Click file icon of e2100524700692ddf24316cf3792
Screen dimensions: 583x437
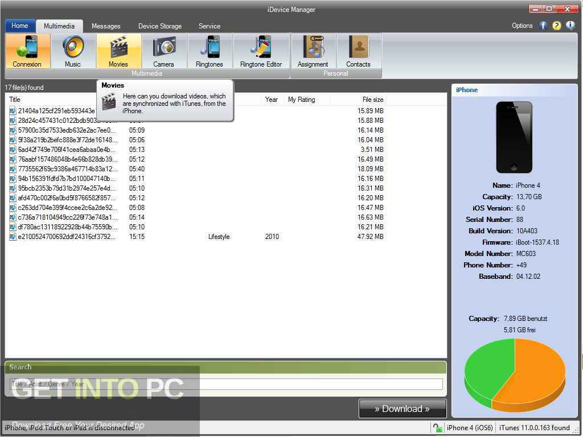(x=13, y=236)
